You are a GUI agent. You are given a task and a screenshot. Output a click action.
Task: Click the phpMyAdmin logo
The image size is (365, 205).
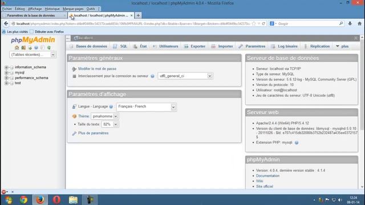pyautogui.click(x=33, y=40)
